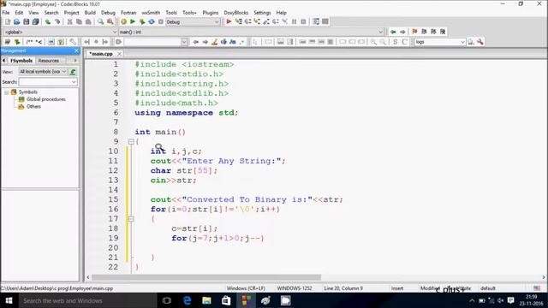Image resolution: width=548 pixels, height=308 pixels.
Task: Open the symbols Search combo box
Action: (x=48, y=82)
